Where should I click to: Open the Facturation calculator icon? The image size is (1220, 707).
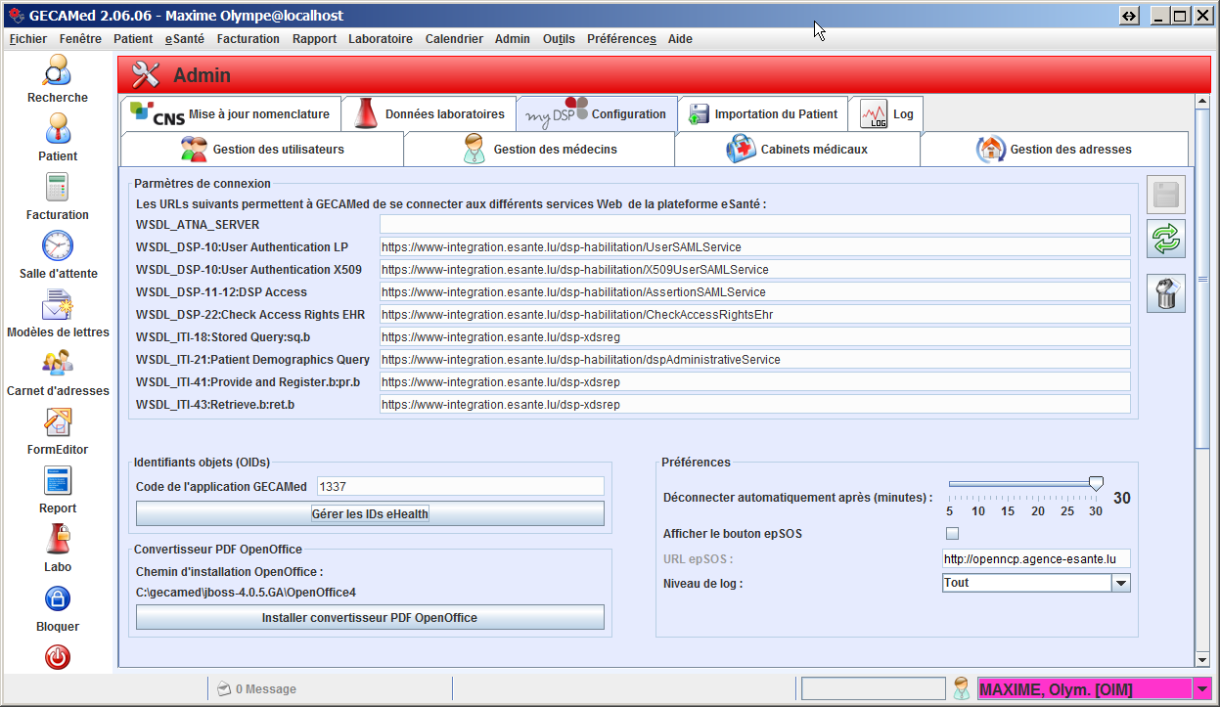[x=57, y=189]
